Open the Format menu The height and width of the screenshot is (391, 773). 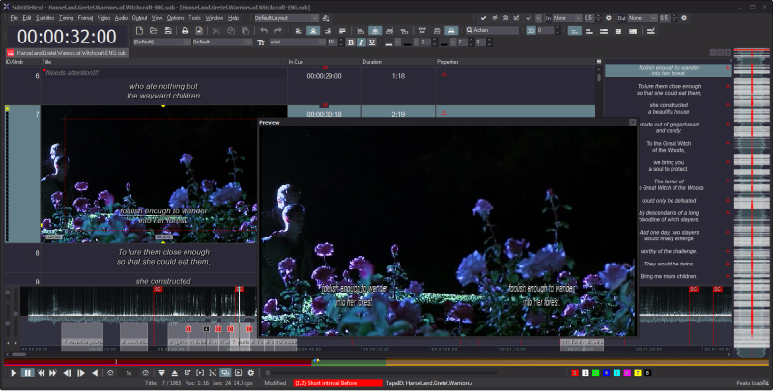click(85, 18)
